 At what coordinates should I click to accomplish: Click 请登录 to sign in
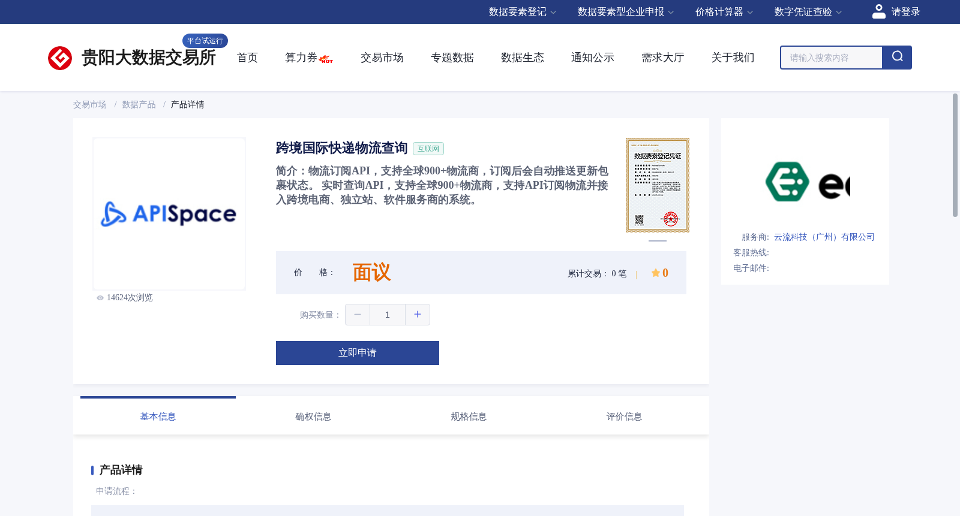pos(905,12)
